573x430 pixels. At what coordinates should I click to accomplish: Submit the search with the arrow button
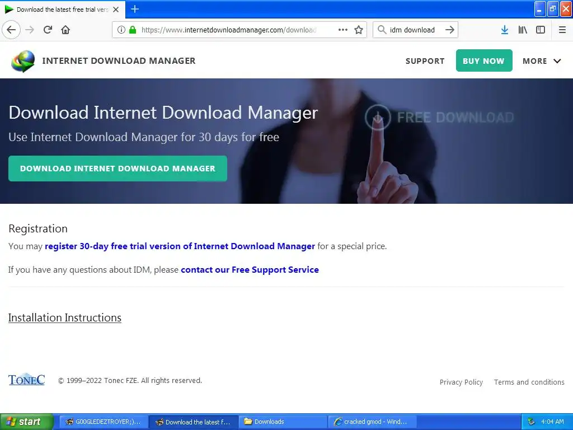point(450,30)
